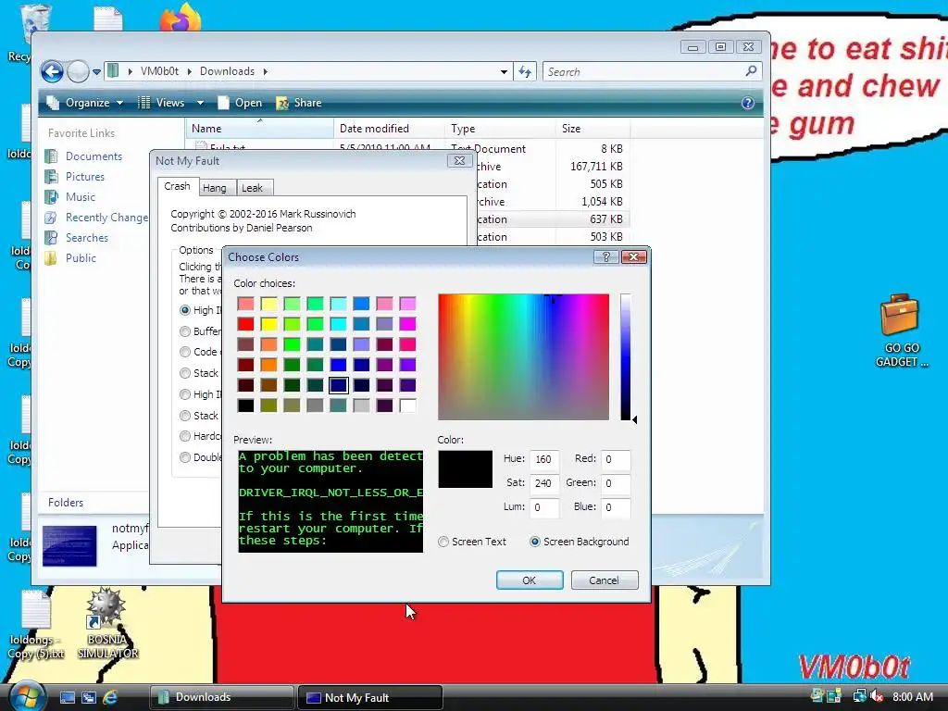Open the BOSNIA SIMULATOR desktop shortcut
This screenshot has width=948, height=711.
[107, 623]
